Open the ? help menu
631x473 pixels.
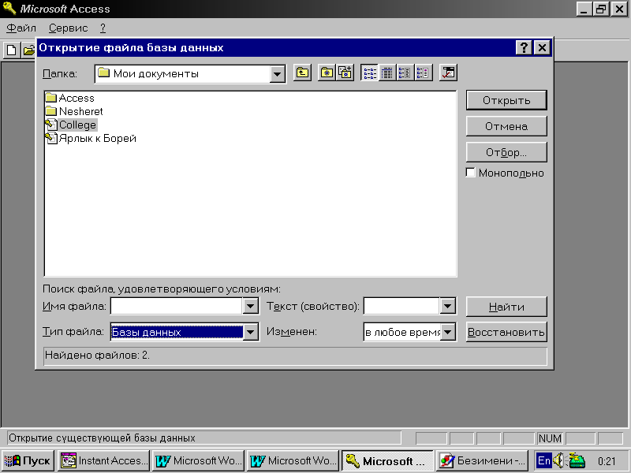click(103, 28)
